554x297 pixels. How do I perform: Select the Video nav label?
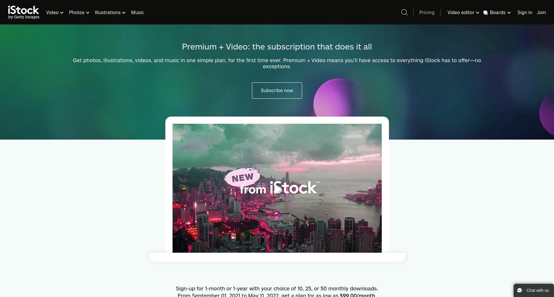[x=52, y=12]
